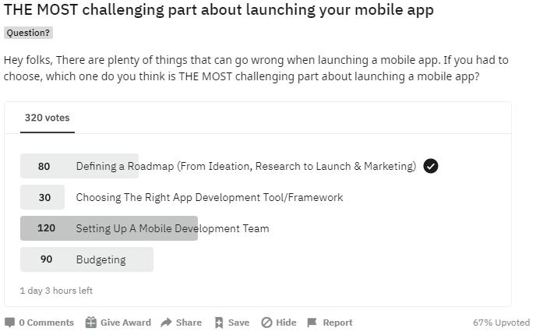Screen dimensions: 536x335
Task: Select the Defining a Roadmap poll option
Action: click(x=245, y=166)
